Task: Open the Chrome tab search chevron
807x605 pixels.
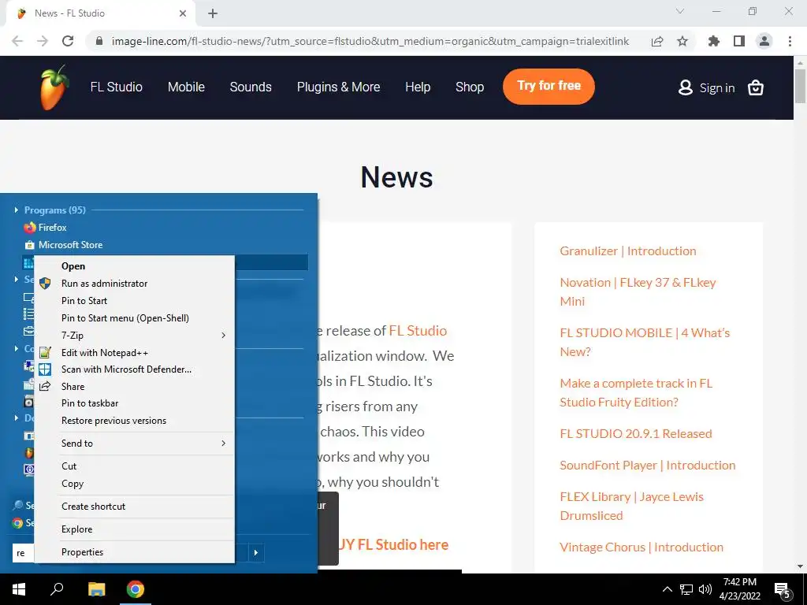Action: [x=680, y=11]
